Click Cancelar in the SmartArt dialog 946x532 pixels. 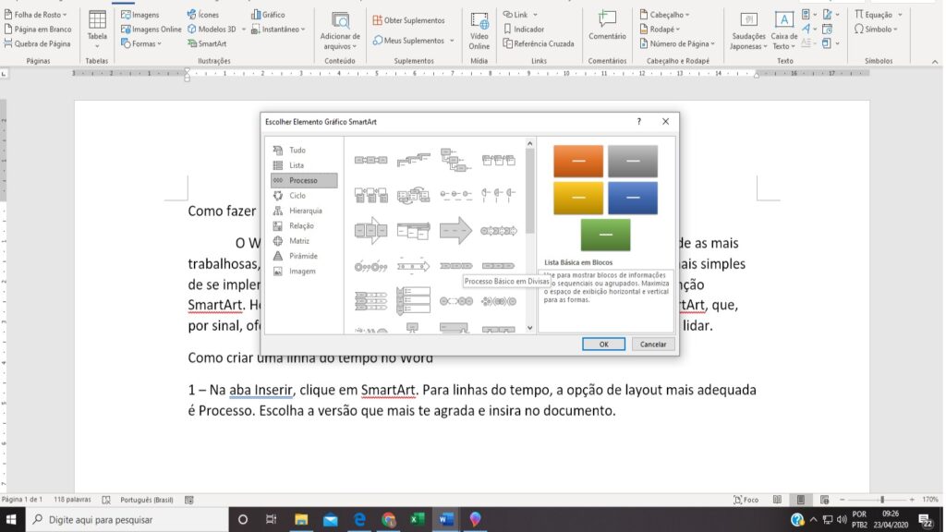point(653,344)
